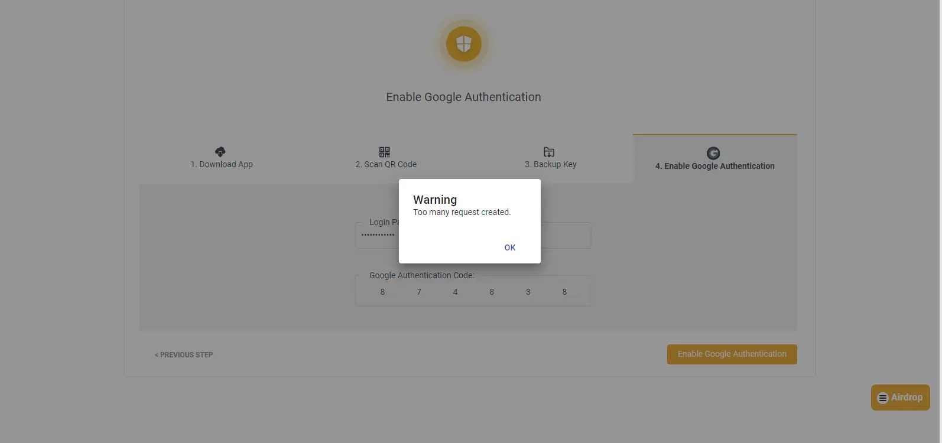Click the Google Authentication Code label

pyautogui.click(x=421, y=275)
